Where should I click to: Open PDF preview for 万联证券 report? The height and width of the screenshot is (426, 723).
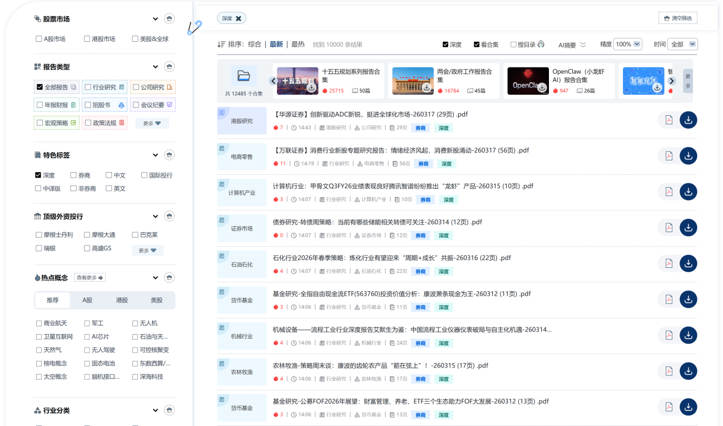[x=668, y=156]
